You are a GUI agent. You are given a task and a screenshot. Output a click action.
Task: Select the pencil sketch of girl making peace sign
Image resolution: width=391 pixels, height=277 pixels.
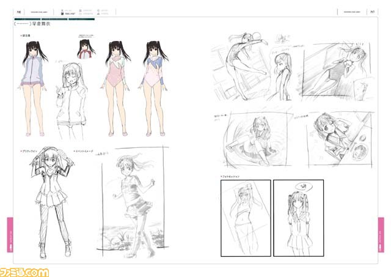point(71,101)
